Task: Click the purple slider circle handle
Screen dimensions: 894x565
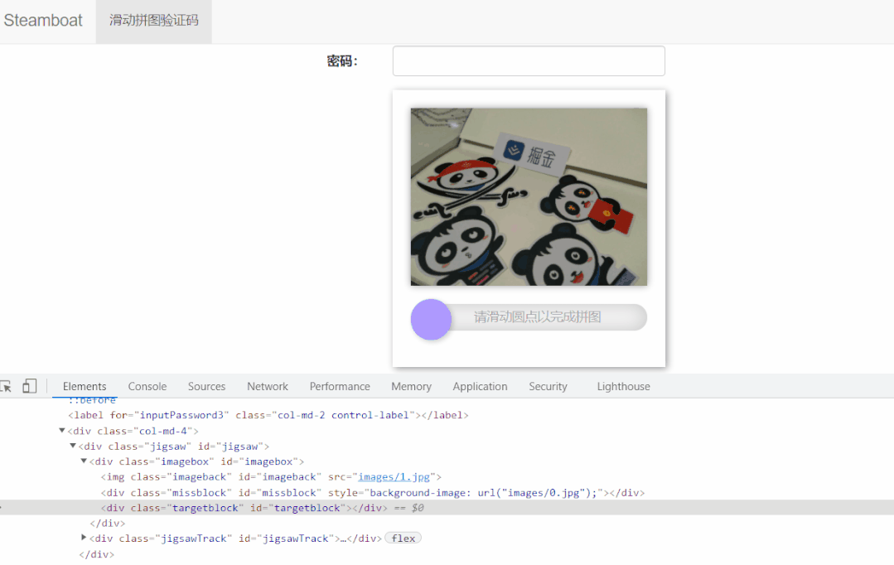Action: coord(431,319)
